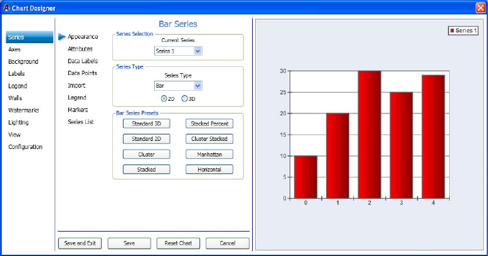Click the blue arrow marker beside Appearance
The image size is (488, 256).
pos(62,37)
